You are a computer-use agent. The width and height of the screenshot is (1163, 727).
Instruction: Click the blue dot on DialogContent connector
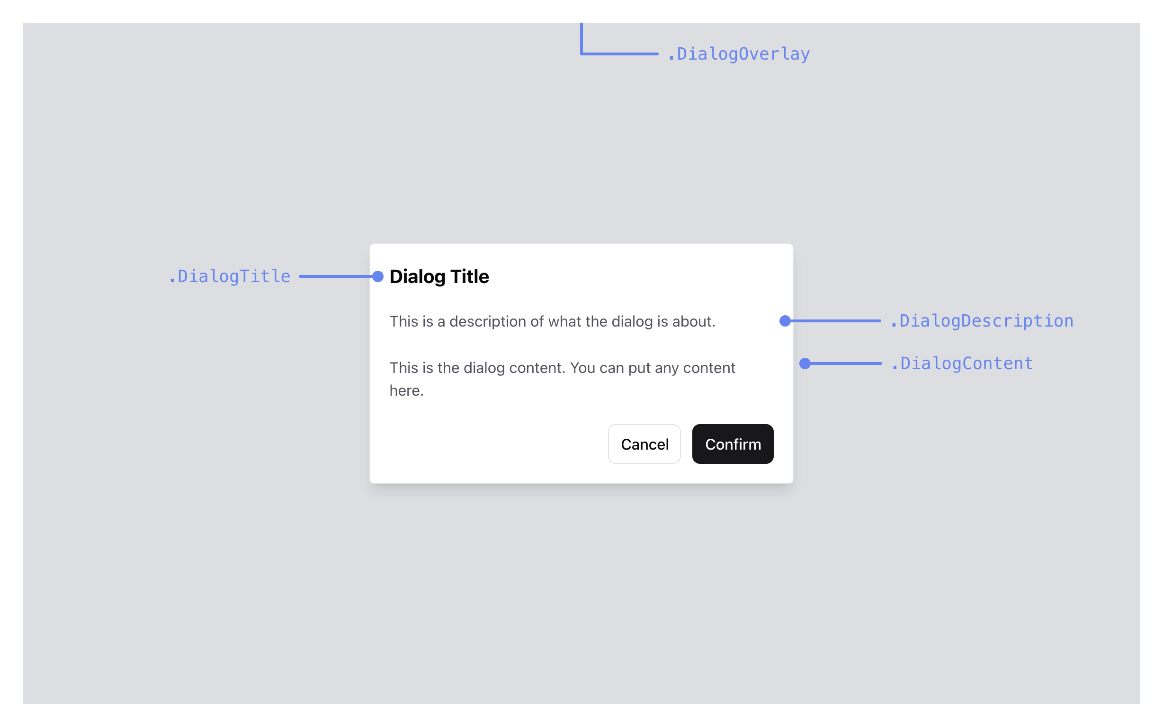pyautogui.click(x=805, y=363)
